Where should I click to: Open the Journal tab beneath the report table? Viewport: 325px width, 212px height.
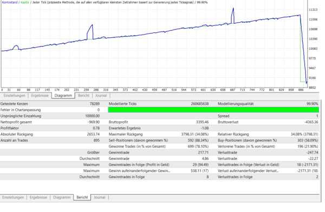(100, 197)
